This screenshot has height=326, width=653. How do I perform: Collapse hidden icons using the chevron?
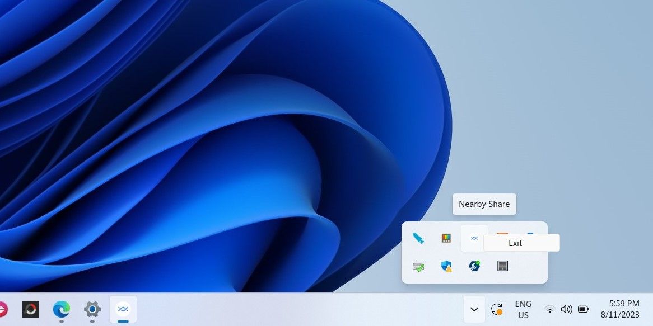474,309
